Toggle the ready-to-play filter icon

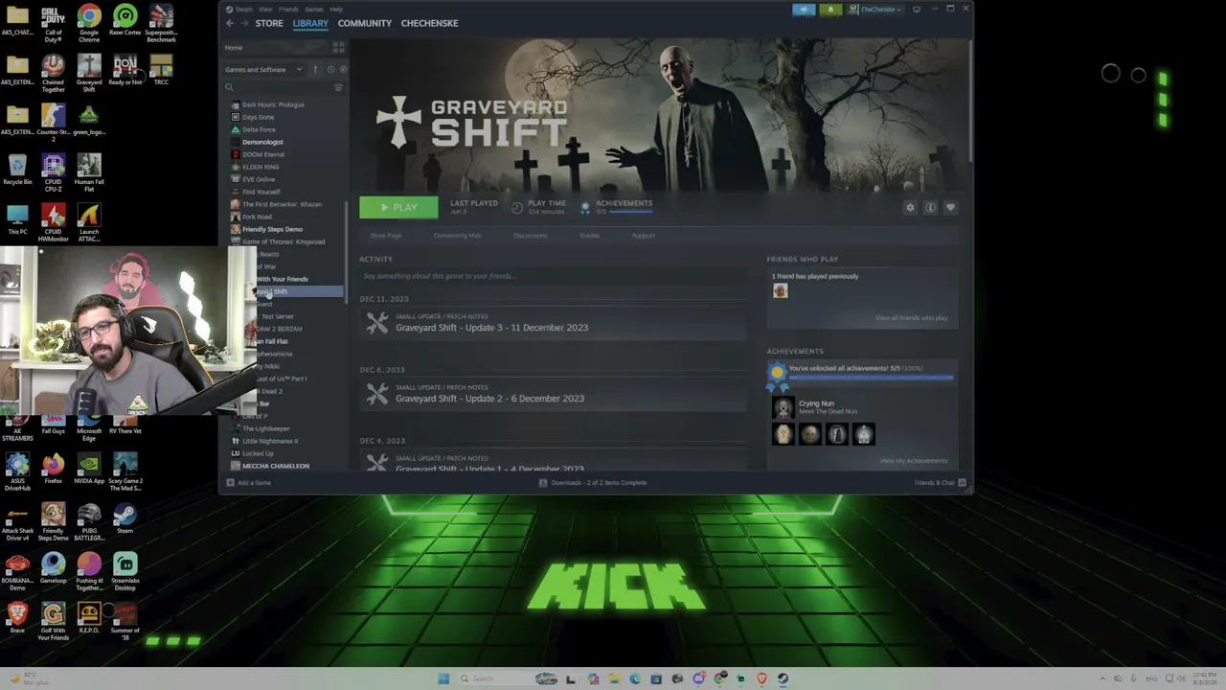[343, 70]
